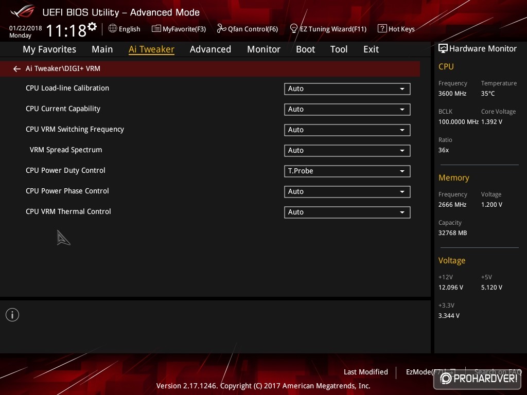The height and width of the screenshot is (395, 527).
Task: Switch to EzMode(F7)
Action: point(426,372)
